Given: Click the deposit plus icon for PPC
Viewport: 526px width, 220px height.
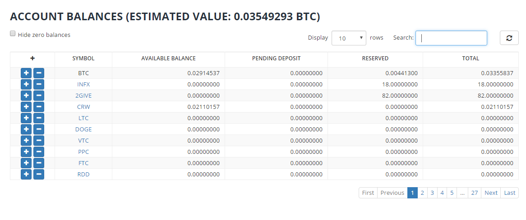Looking at the screenshot, I should tap(26, 152).
